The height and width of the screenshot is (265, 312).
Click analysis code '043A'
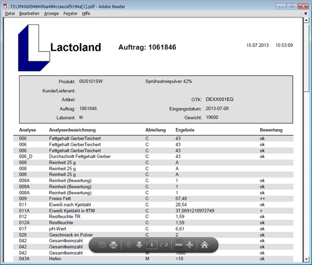[24, 259]
